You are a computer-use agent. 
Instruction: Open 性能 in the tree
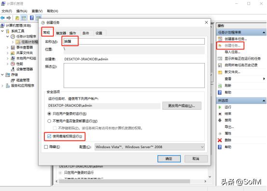[20, 64]
